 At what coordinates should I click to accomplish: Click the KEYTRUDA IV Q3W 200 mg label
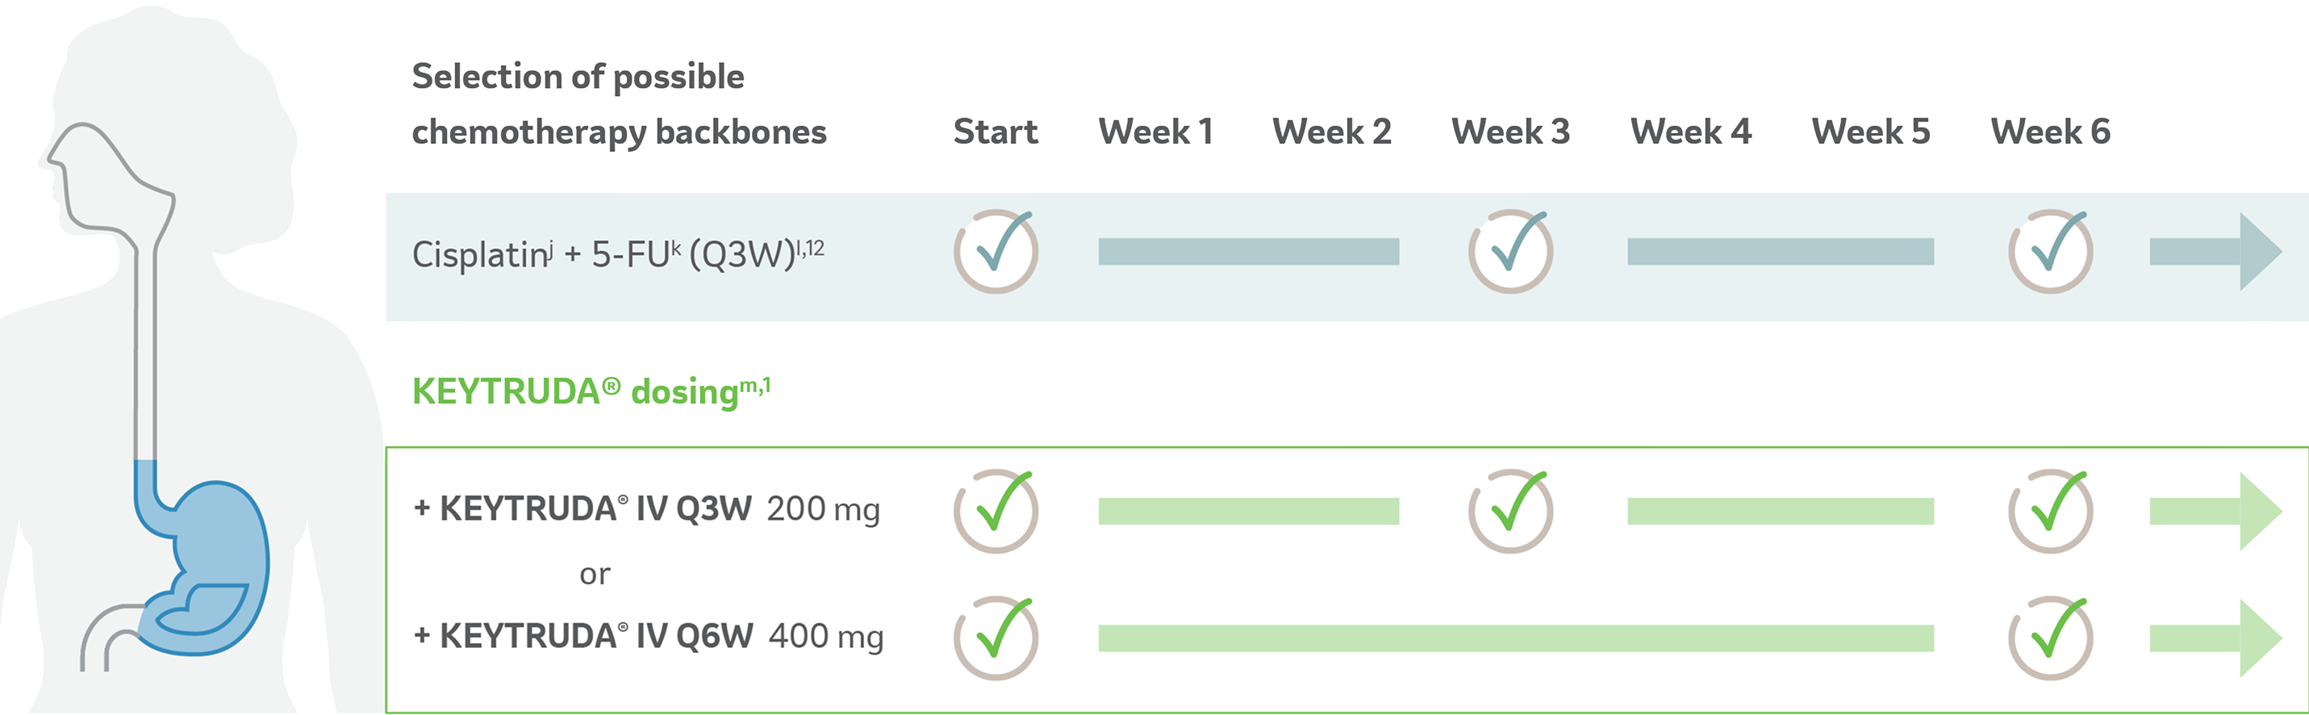point(646,508)
